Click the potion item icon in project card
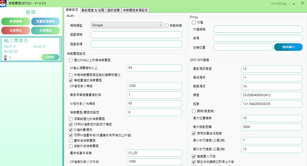The width and height of the screenshot is (307, 166). 6,57
